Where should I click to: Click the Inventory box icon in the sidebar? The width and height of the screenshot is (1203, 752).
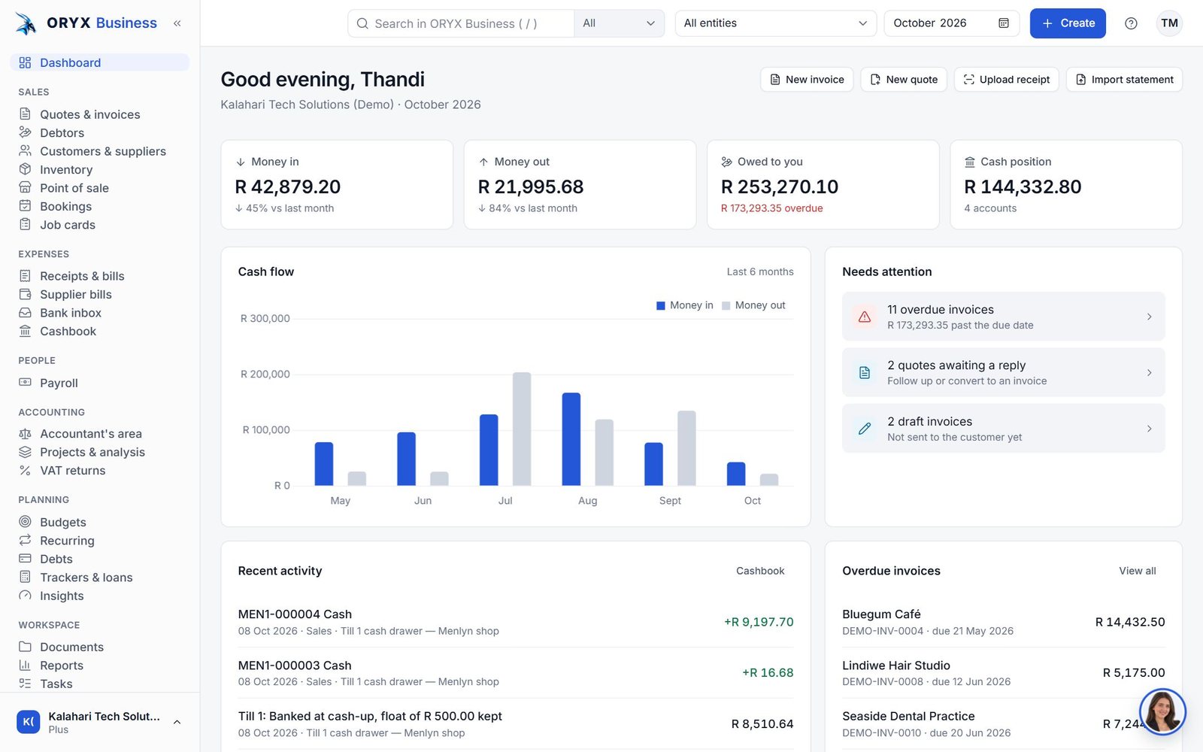[25, 169]
